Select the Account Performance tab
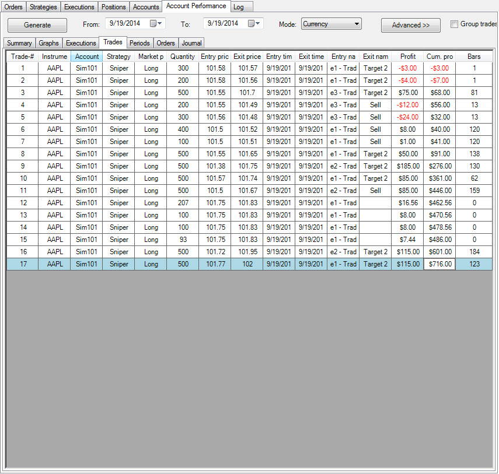This screenshot has height=474, width=499. coord(196,6)
